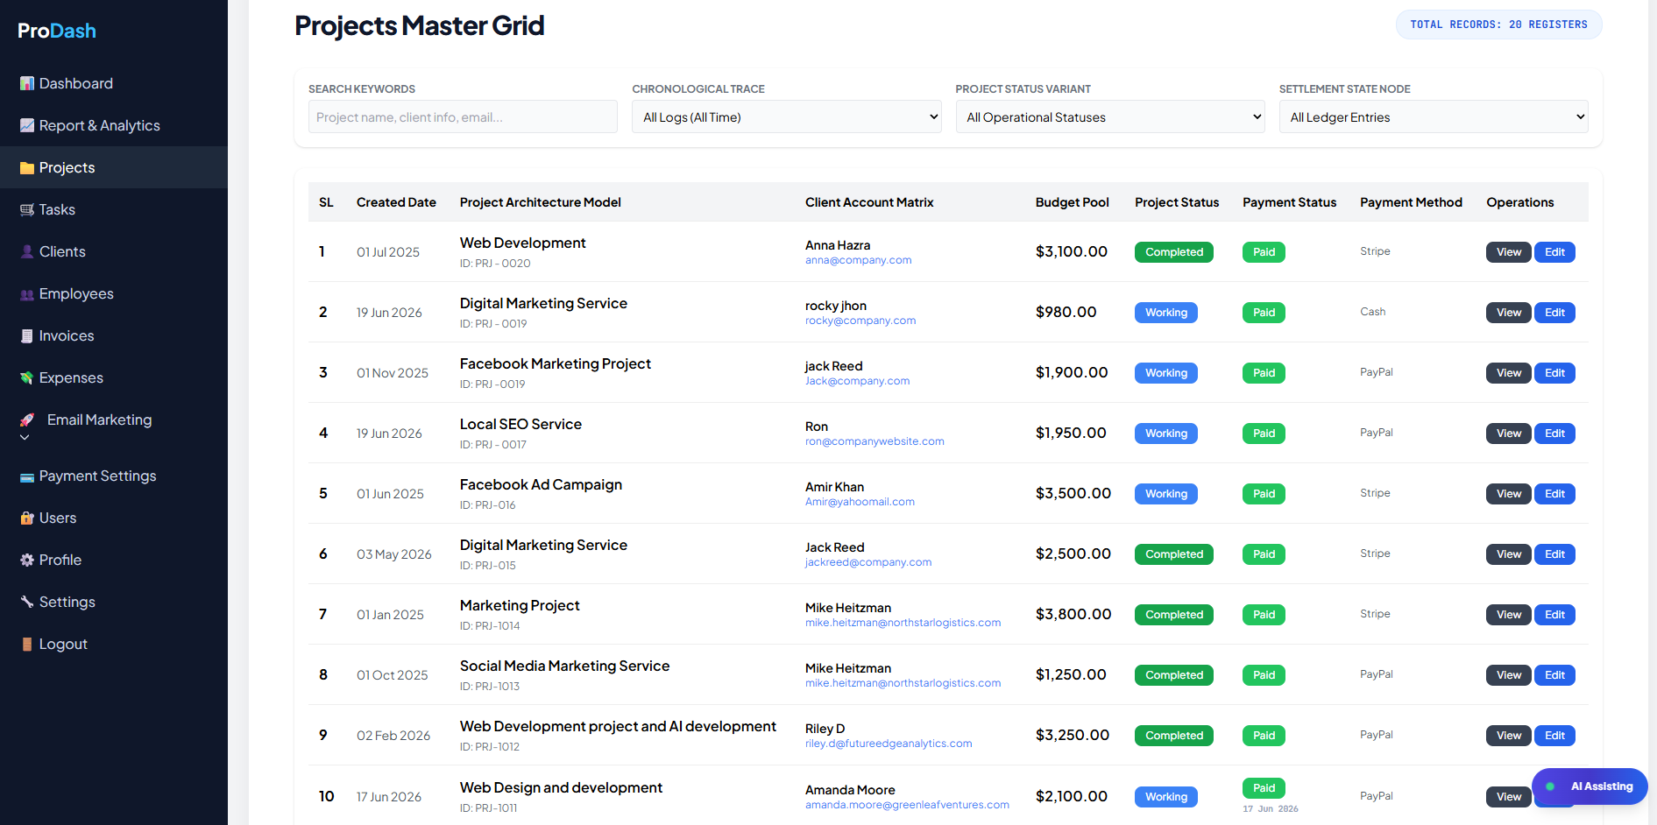
Task: View the Local SEO Service project
Action: point(1508,434)
